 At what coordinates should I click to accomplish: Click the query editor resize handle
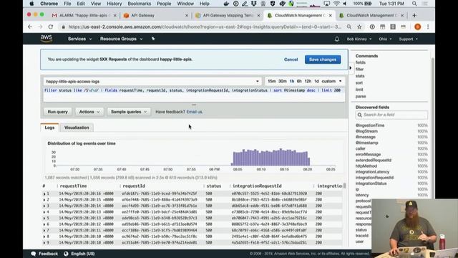(x=194, y=105)
